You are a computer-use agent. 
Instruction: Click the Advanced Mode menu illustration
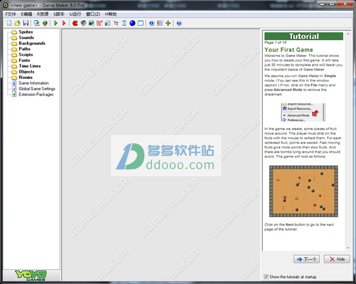(304, 112)
